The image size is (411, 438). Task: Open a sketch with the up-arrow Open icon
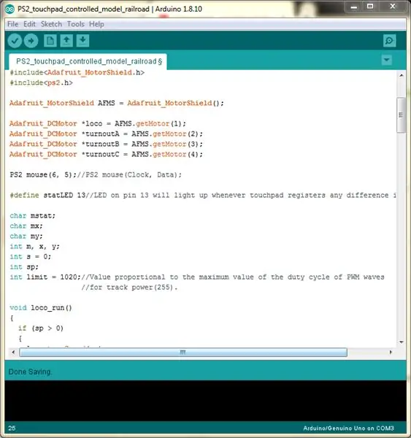click(66, 41)
